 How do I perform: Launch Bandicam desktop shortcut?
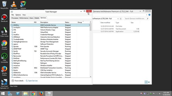[x=4, y=18]
